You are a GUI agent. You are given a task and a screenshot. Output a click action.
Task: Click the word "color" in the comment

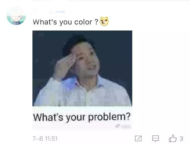point(83,22)
